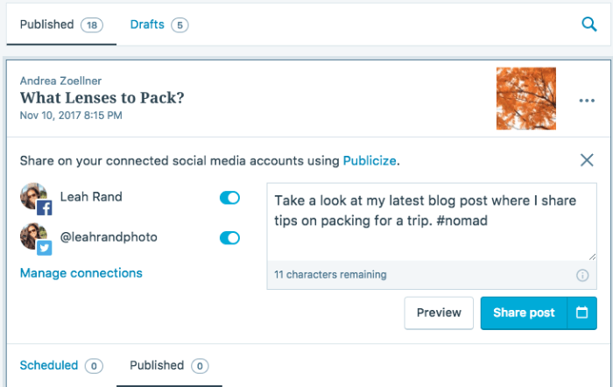This screenshot has width=613, height=387.
Task: Close the Publicize sharing panel
Action: pos(587,160)
